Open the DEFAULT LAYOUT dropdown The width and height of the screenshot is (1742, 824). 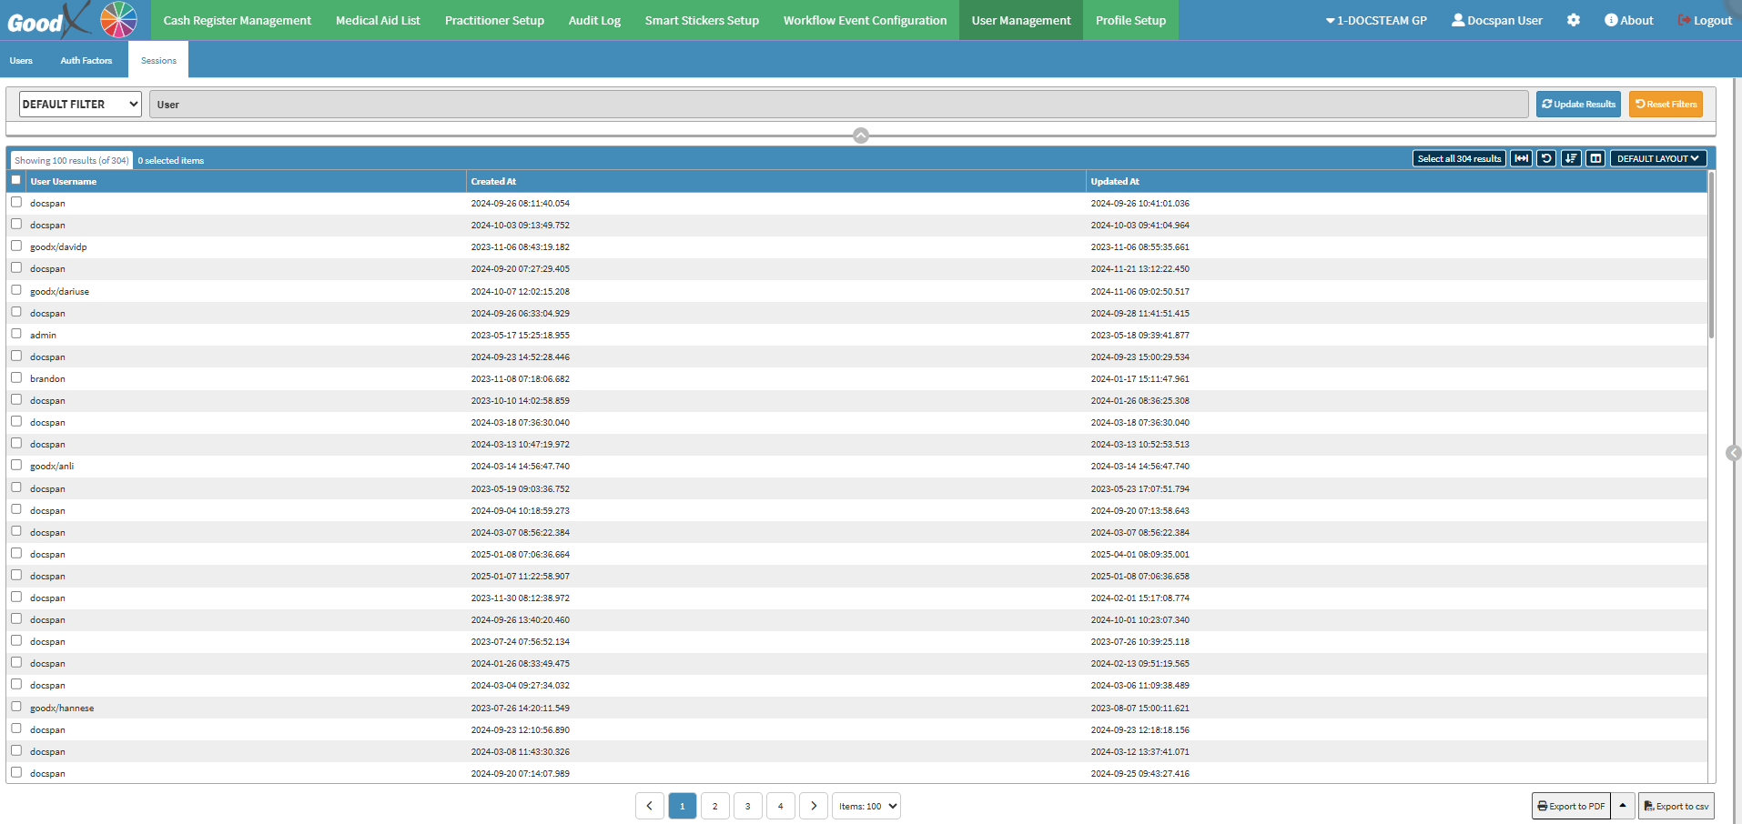(x=1657, y=158)
